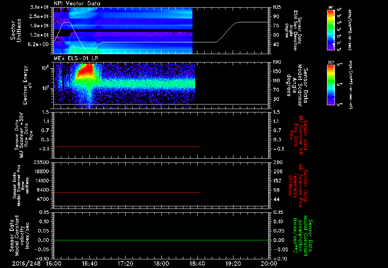Click the "Sector Unitless" axis label
Viewport: 388px width, 268px height.
tap(16, 30)
